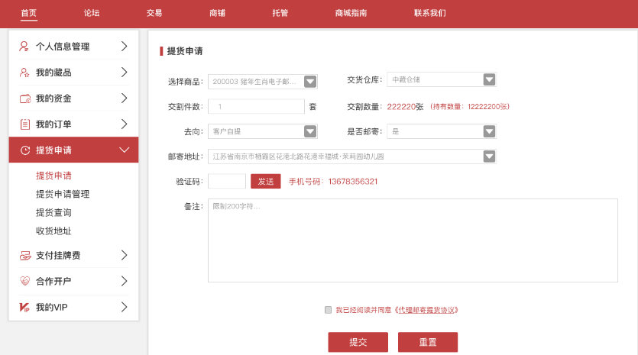Click the 验证码 input field
This screenshot has height=355, width=638.
pos(227,182)
